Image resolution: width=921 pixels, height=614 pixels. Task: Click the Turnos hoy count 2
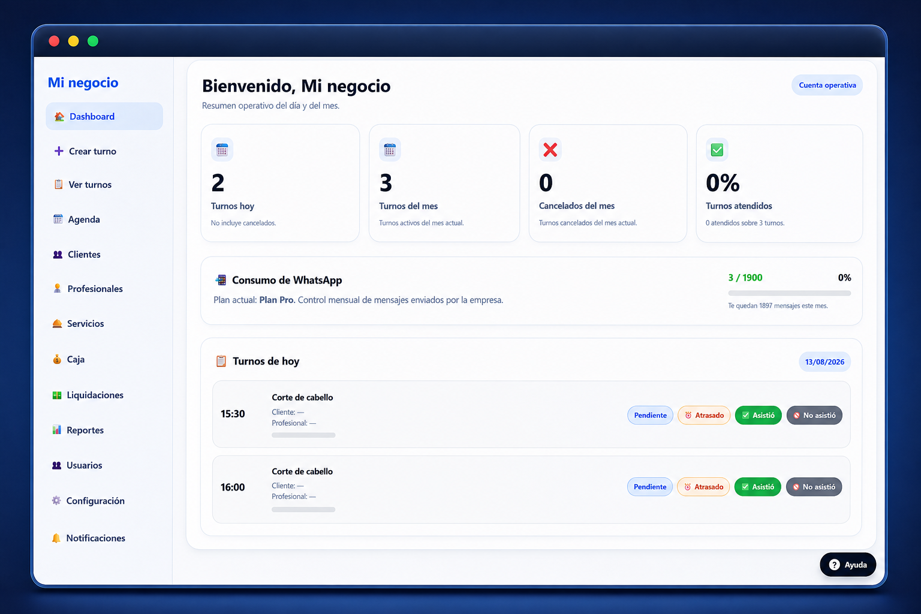pyautogui.click(x=218, y=183)
